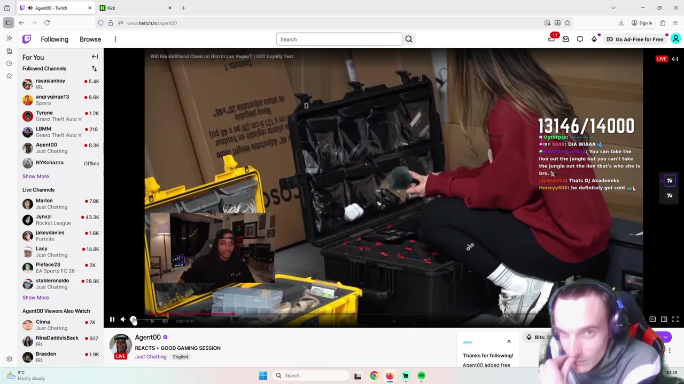
Task: Open Lacy Just Chatting channel
Action: point(61,252)
